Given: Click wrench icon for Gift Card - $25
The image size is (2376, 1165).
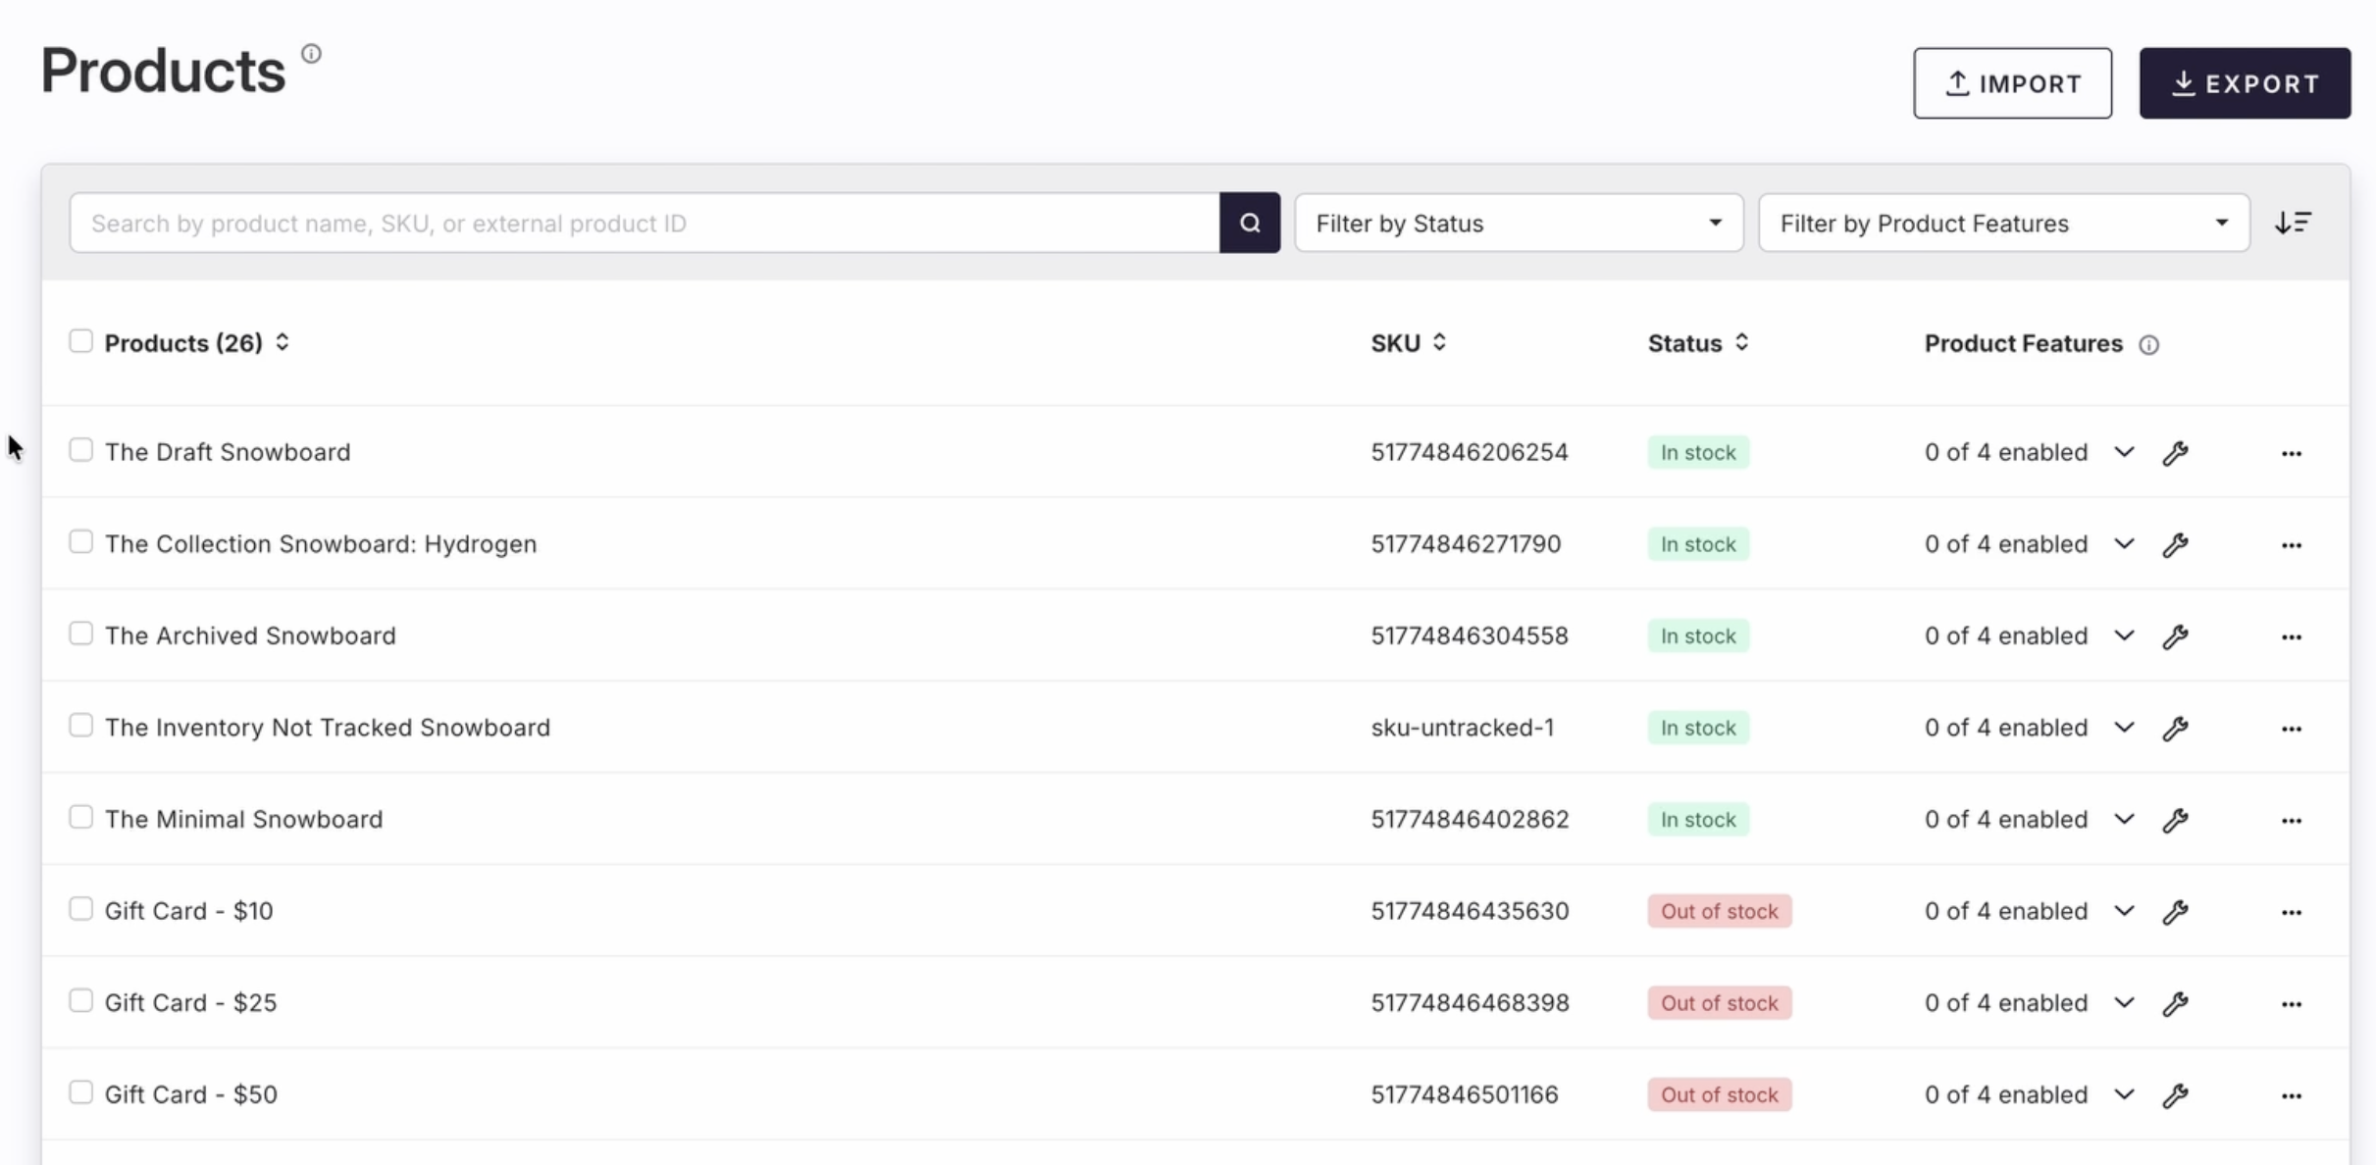Looking at the screenshot, I should 2175,1004.
